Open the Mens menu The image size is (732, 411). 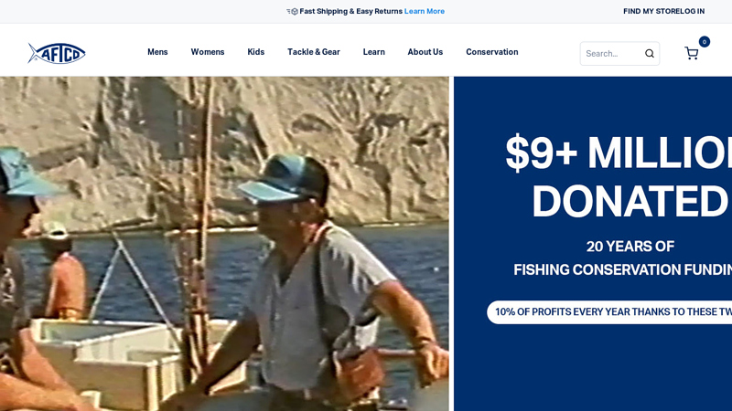pos(157,52)
